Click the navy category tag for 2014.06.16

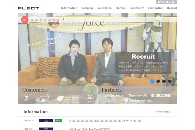pos(46,121)
